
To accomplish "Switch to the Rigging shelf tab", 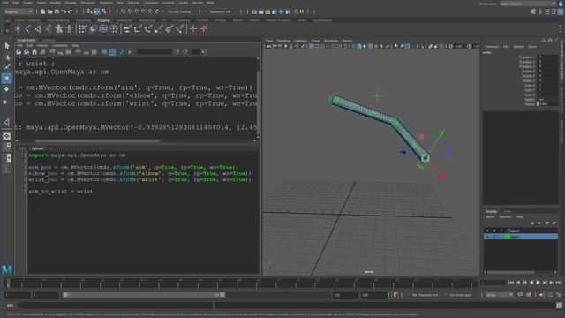I will point(104,20).
